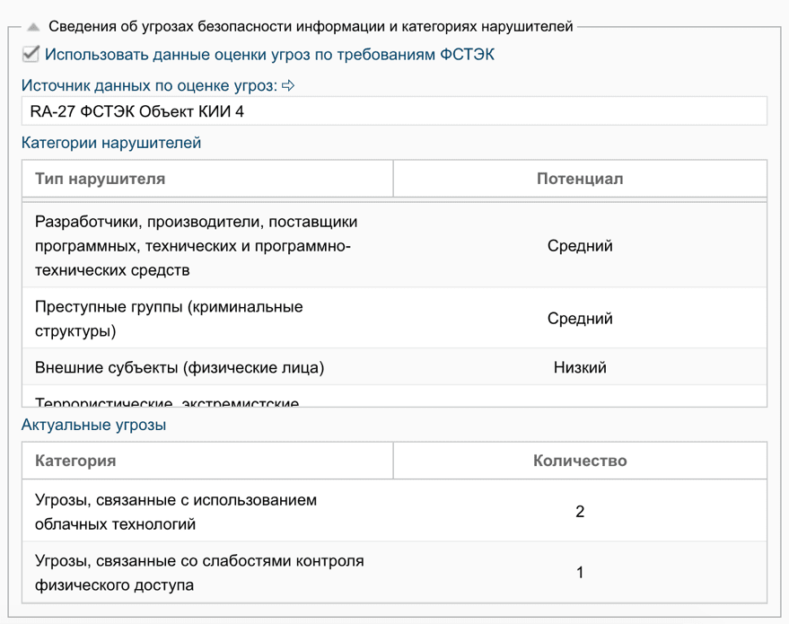Click the RA-27 ФСТЭК Объект КИИ 4 field

tap(393, 111)
